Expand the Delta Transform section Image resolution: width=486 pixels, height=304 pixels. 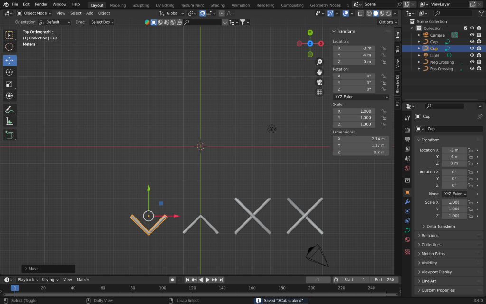click(x=439, y=226)
